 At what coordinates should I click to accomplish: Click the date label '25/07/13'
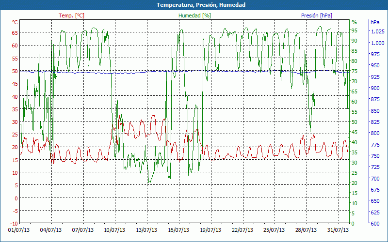click(274, 230)
